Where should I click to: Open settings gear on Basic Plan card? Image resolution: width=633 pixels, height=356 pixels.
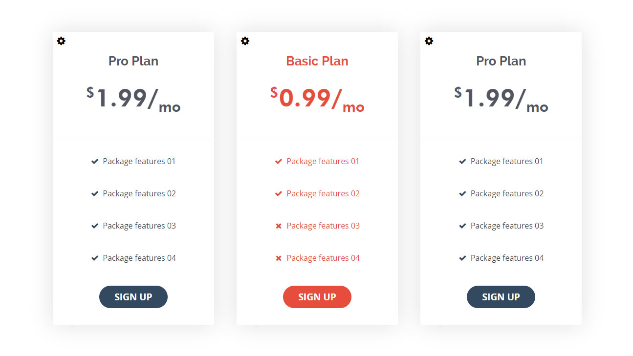pyautogui.click(x=245, y=41)
